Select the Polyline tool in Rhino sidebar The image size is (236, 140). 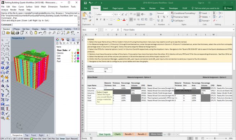tap(3, 45)
